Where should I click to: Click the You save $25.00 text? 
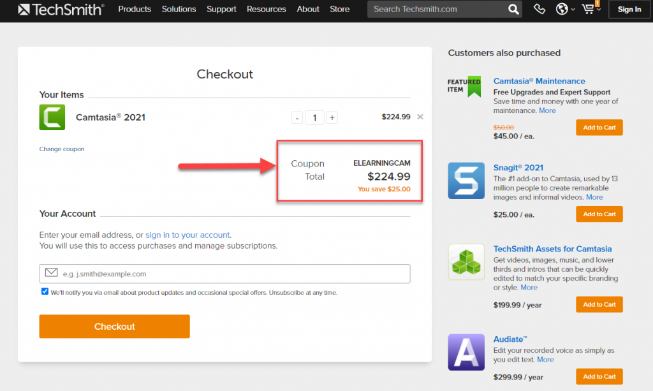[x=384, y=189]
